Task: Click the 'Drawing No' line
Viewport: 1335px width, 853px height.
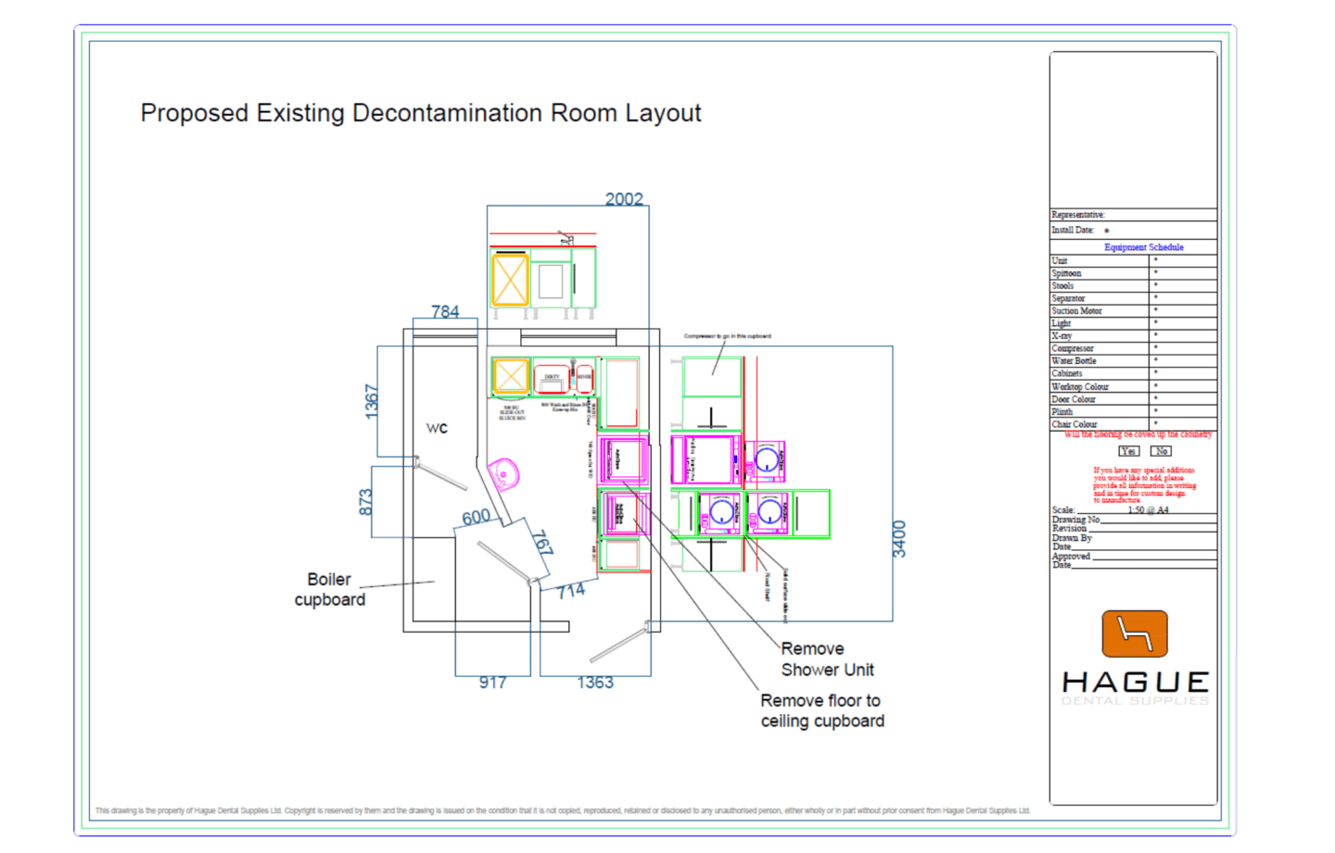Action: [x=1134, y=520]
